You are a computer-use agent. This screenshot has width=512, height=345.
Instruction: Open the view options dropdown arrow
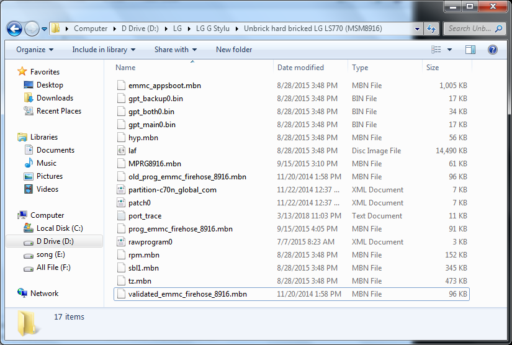pos(450,50)
